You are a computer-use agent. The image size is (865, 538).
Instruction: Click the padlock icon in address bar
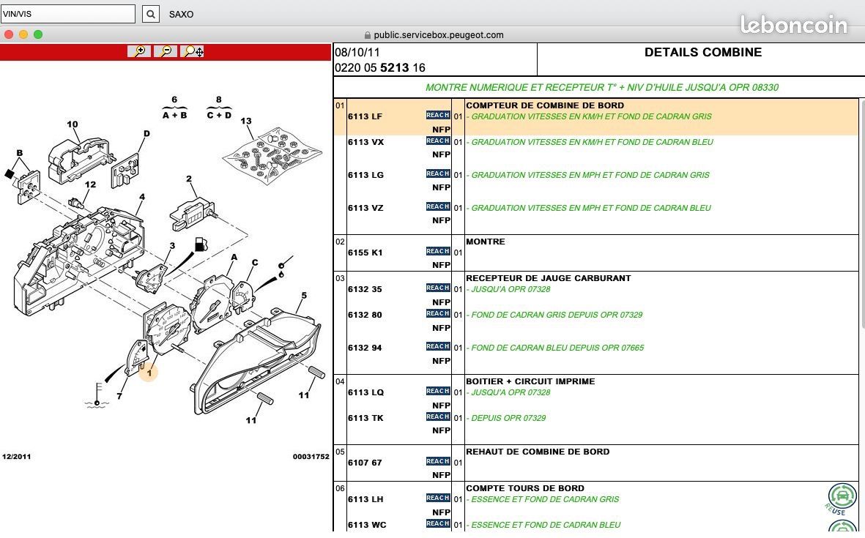[368, 35]
